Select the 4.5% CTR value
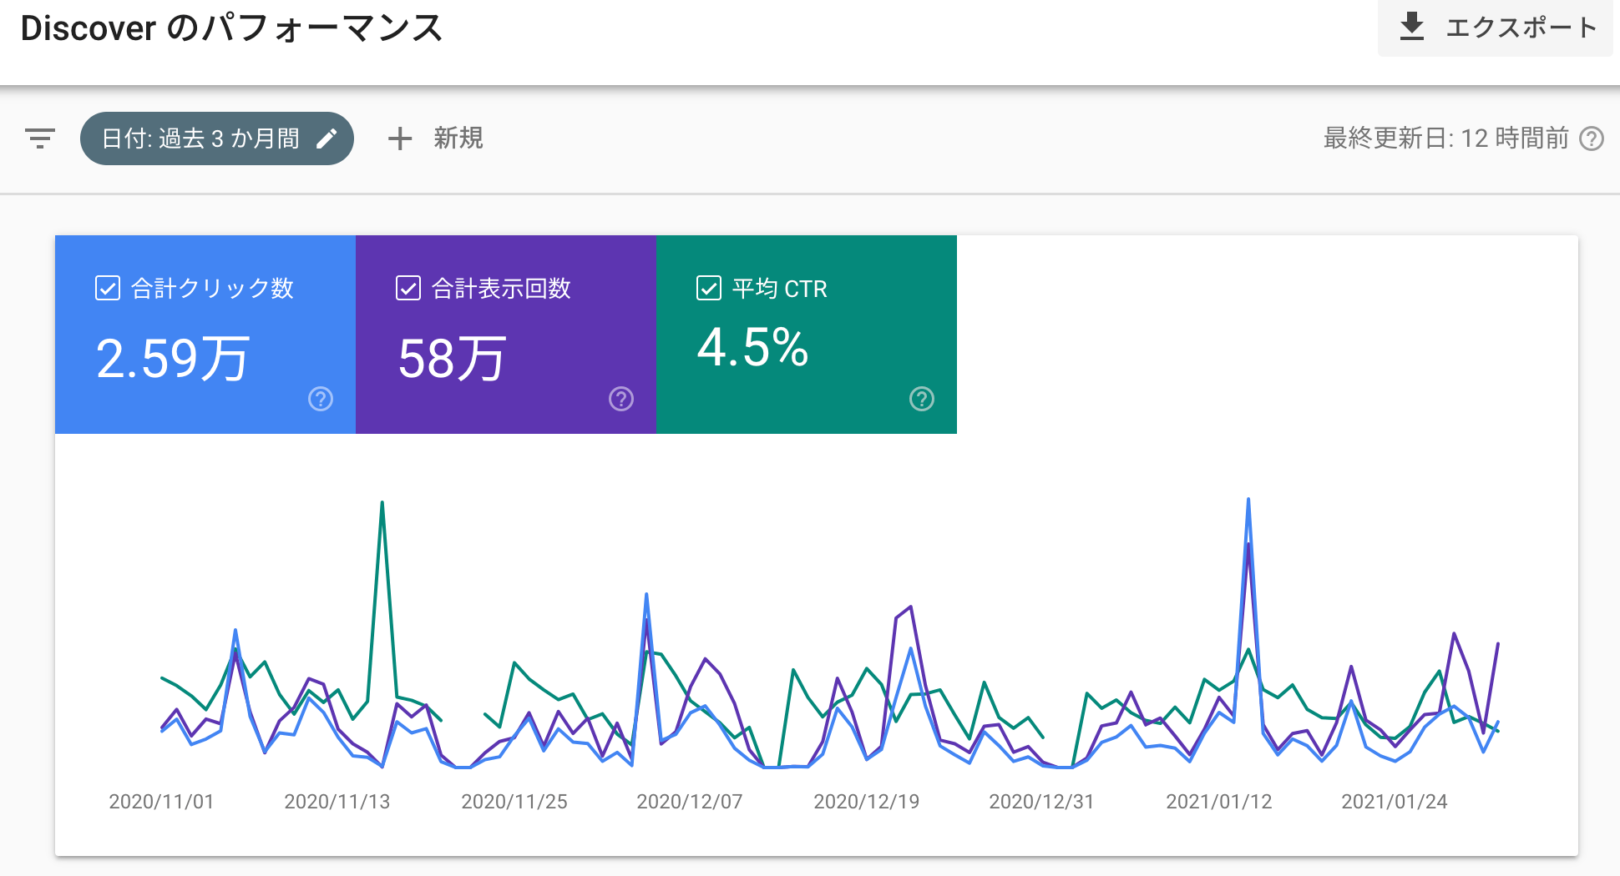This screenshot has height=876, width=1620. click(x=753, y=347)
